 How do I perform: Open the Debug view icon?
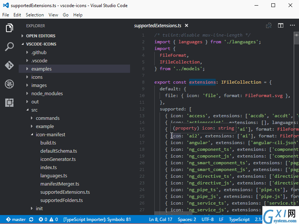coord(9,84)
